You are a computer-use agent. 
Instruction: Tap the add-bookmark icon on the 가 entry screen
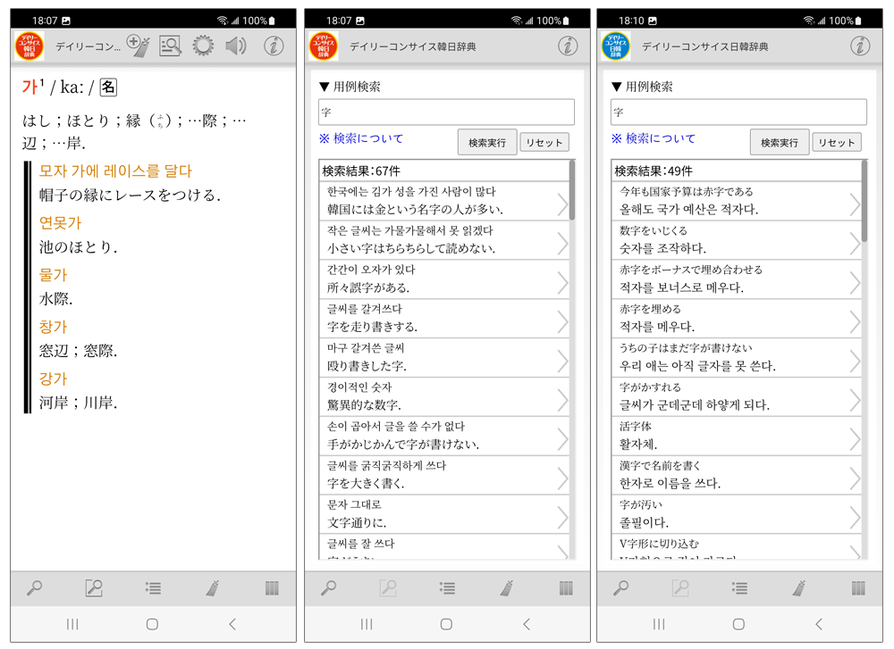click(x=138, y=46)
